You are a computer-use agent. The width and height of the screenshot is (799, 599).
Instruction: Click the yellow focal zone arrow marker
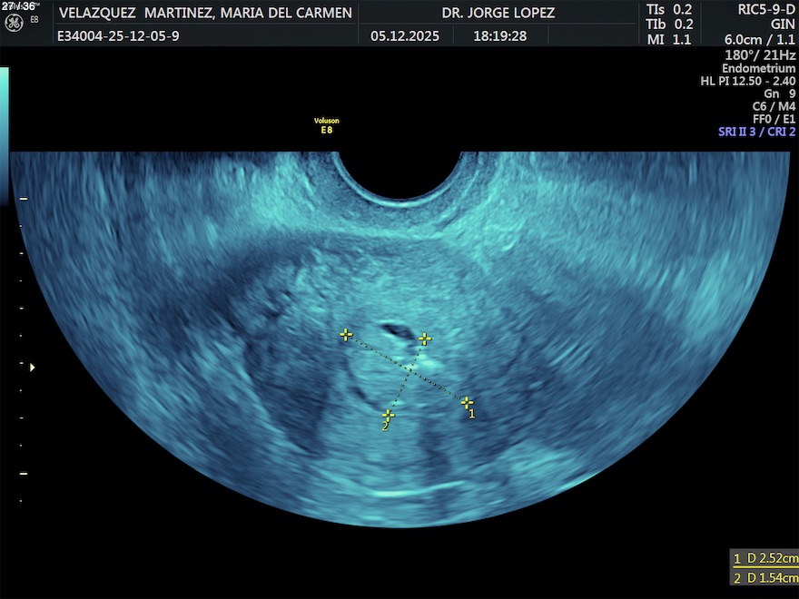[x=33, y=368]
